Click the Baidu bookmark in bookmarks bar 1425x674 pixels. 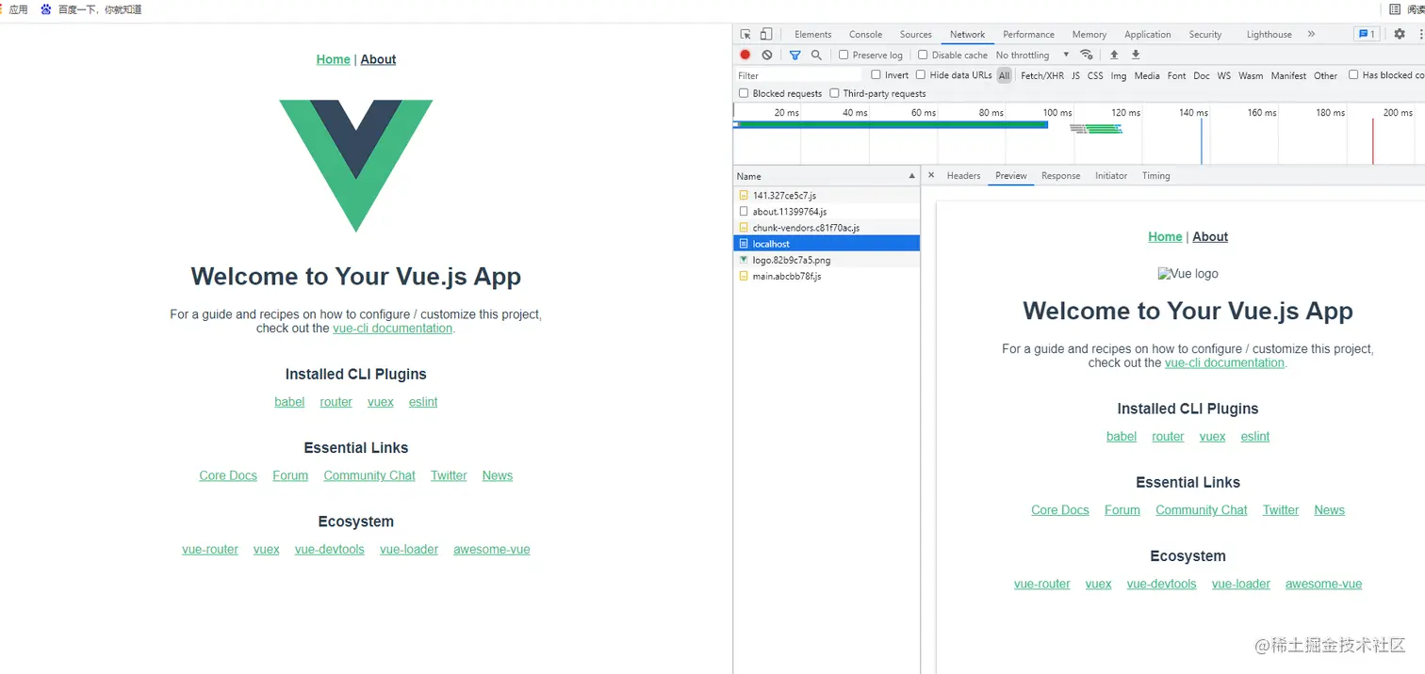(90, 9)
